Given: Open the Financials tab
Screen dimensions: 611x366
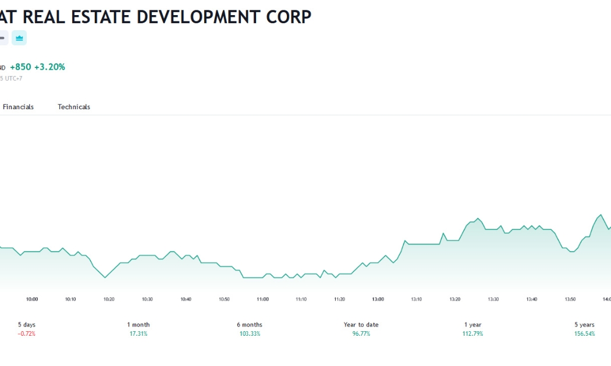Looking at the screenshot, I should [x=18, y=107].
